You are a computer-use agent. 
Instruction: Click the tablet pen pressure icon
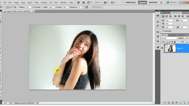(87, 7)
